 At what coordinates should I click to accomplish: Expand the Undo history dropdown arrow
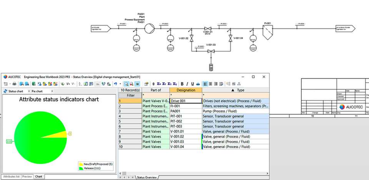tap(120, 83)
